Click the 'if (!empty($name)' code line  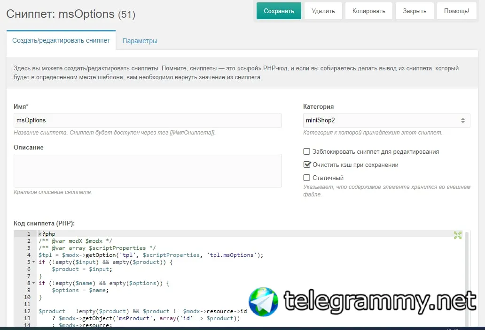coord(104,283)
